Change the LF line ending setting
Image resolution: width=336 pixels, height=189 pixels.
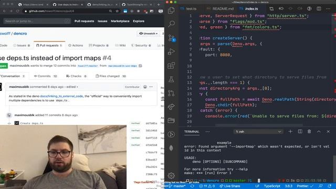257,186
